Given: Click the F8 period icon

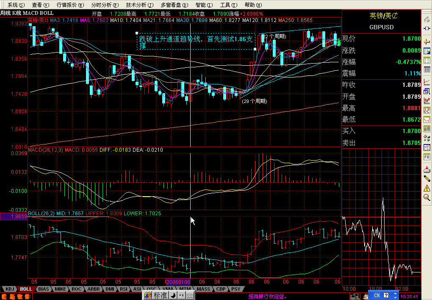Looking at the screenshot, I should click(427, 157).
